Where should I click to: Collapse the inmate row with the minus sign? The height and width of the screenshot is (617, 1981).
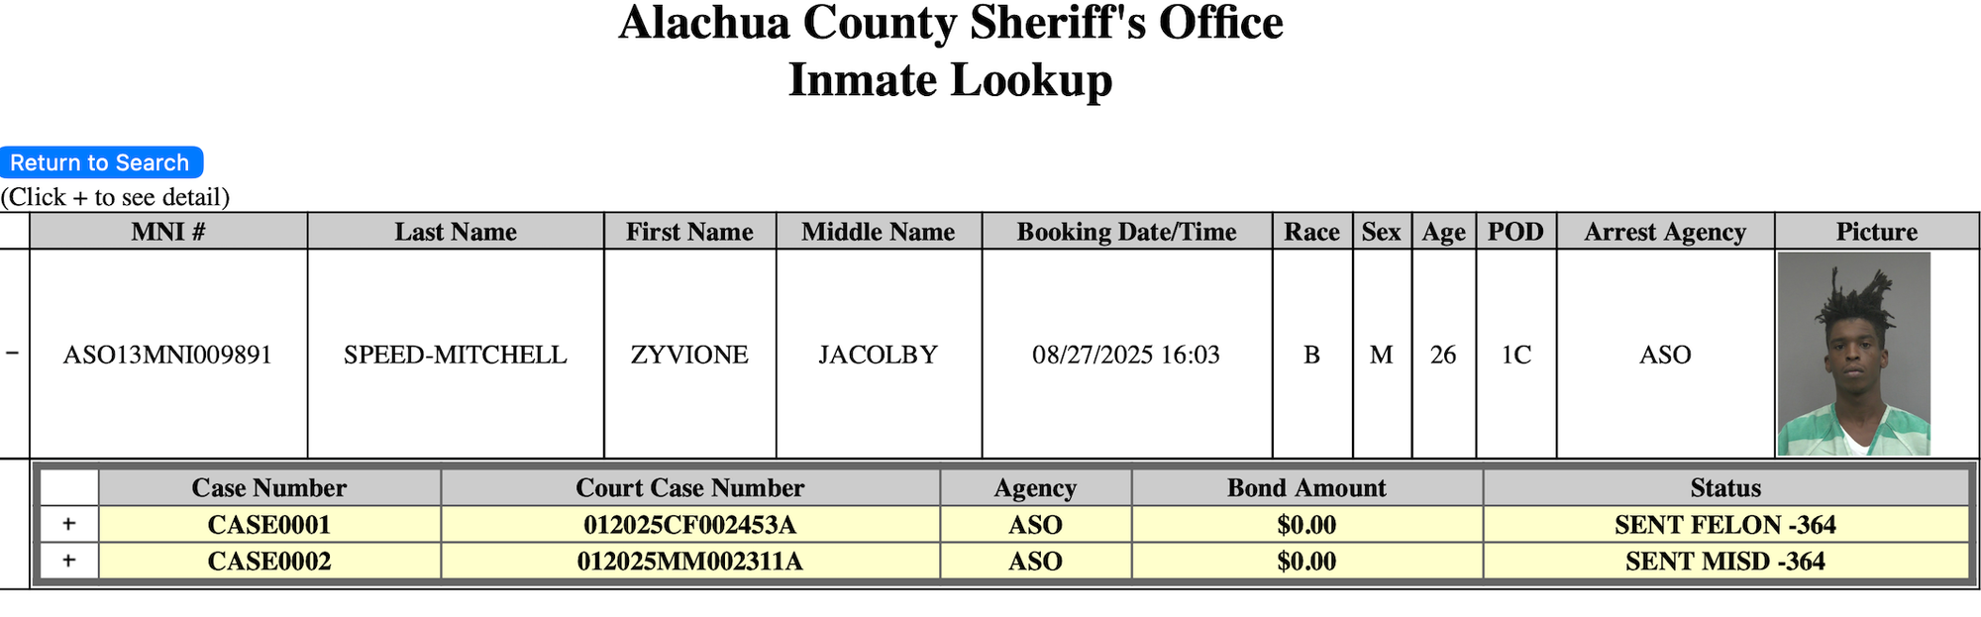click(x=13, y=354)
